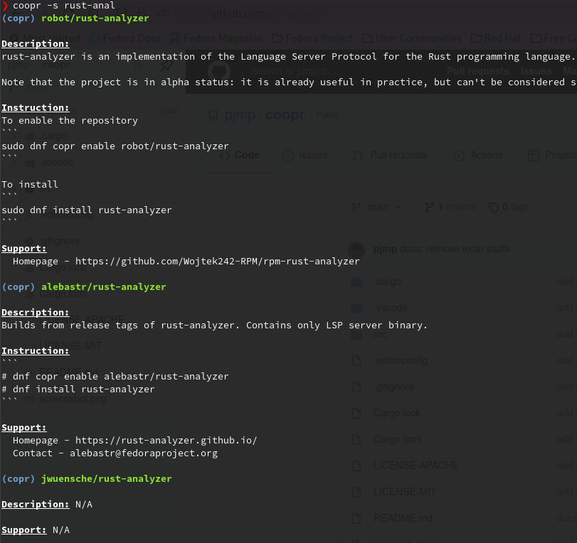Open .cargo folder in main file list

coord(387,282)
